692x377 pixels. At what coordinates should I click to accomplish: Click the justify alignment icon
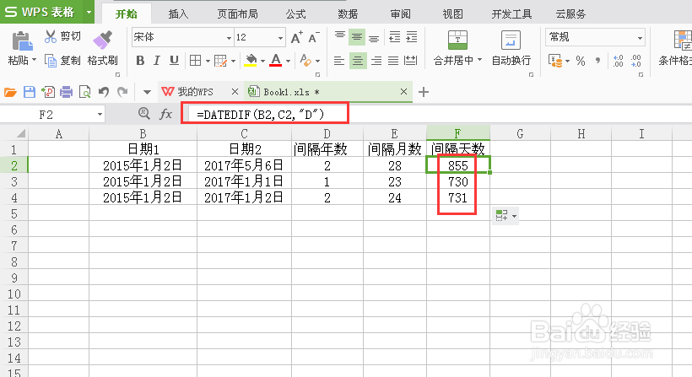click(x=393, y=61)
